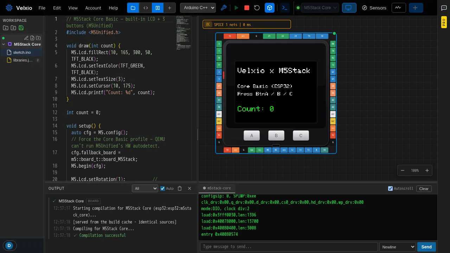
Task: Open the chat message icon in right sidebar
Action: tap(444, 8)
